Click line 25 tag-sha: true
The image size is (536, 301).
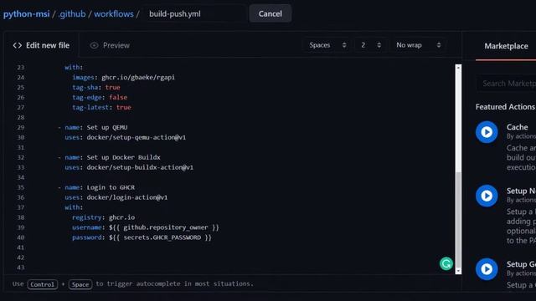coord(96,87)
